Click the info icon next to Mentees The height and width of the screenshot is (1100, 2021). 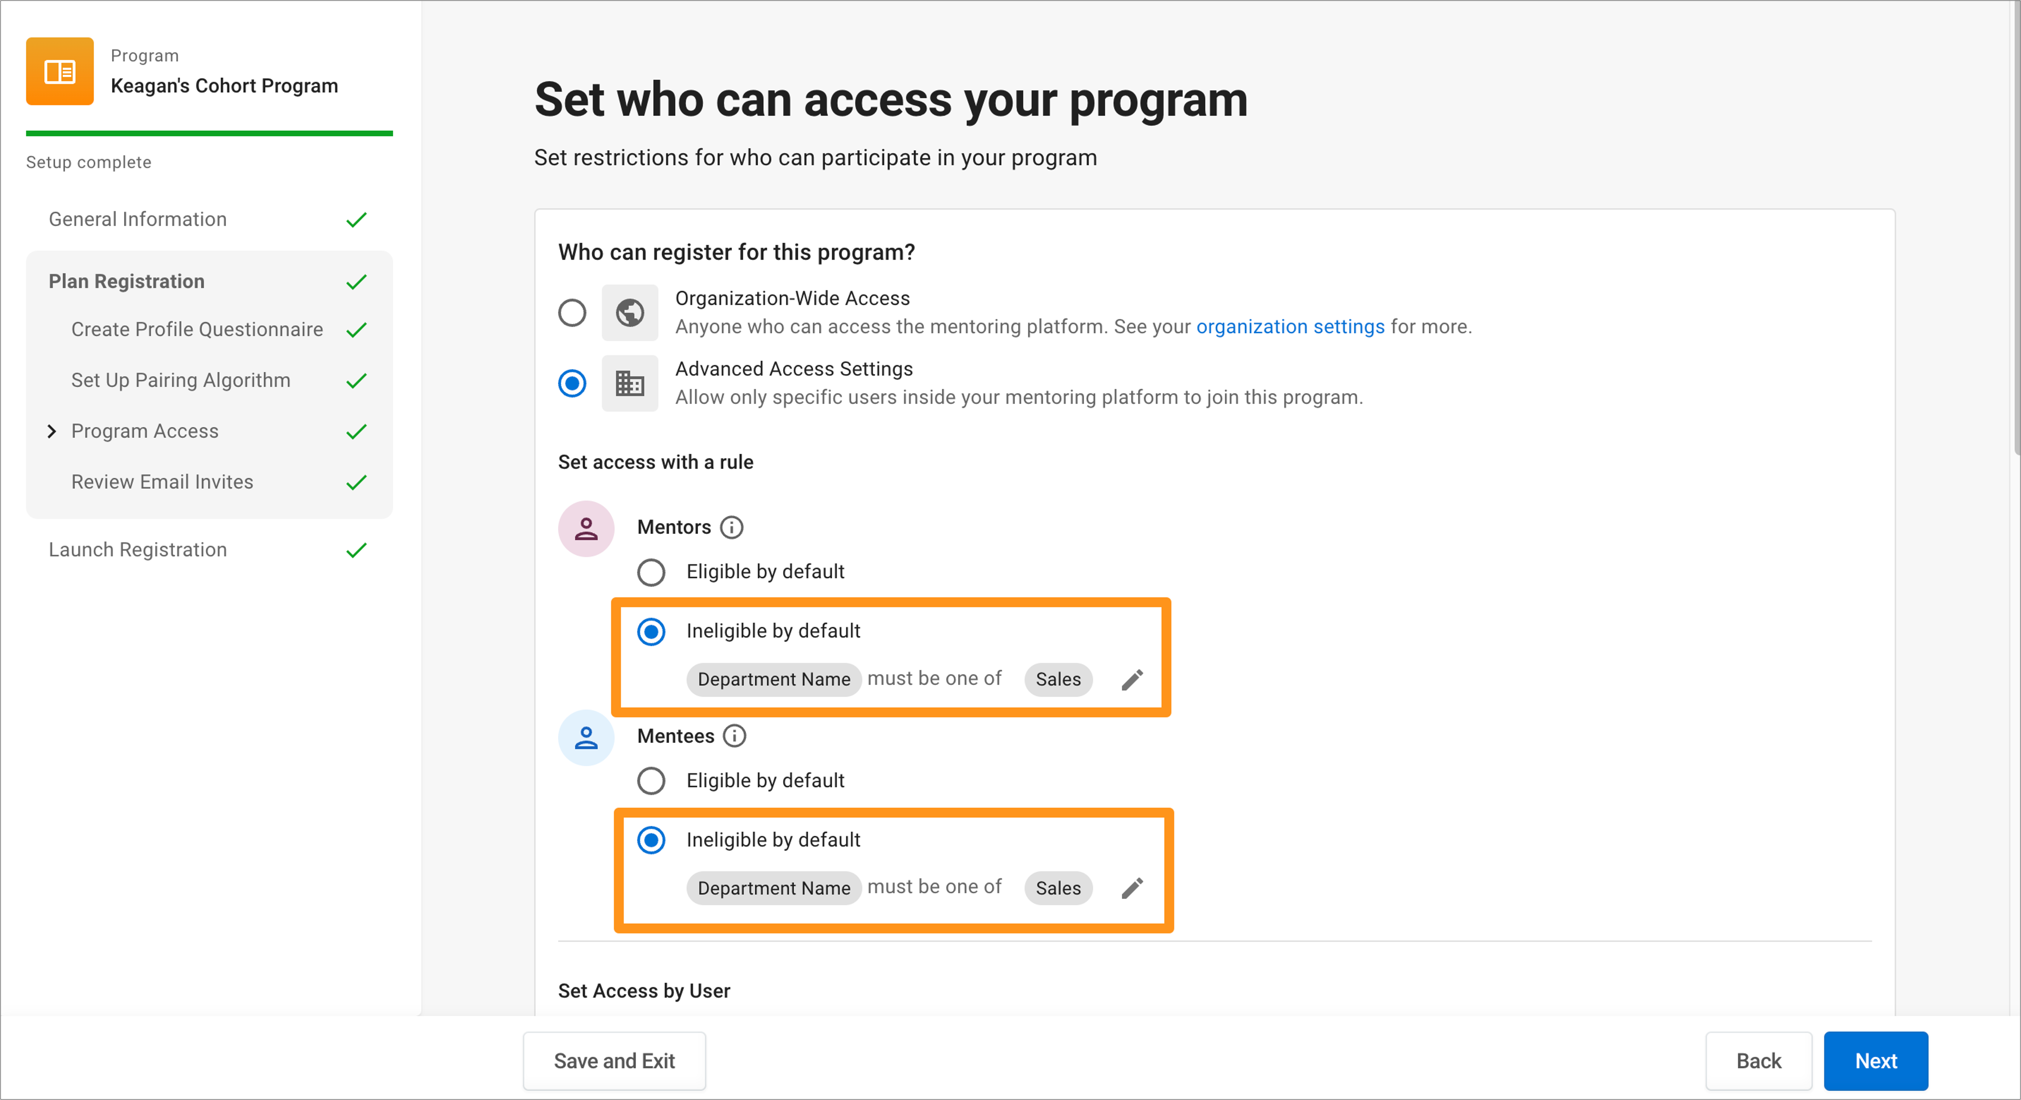coord(734,736)
